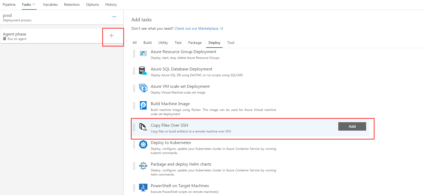
Task: Switch to the Build task category
Action: click(x=147, y=43)
